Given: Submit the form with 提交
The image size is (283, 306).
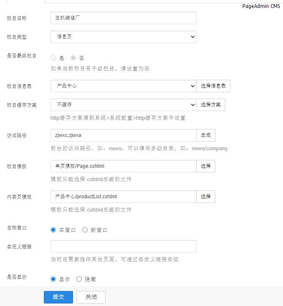Looking at the screenshot, I should click(58, 297).
